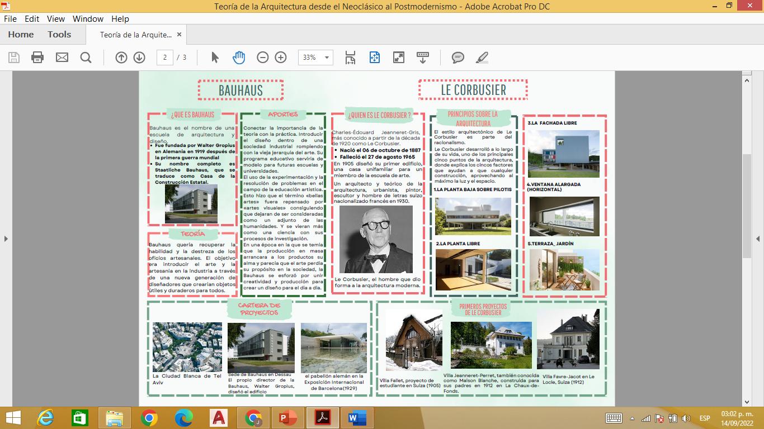This screenshot has height=429, width=764.
Task: Select the Highlight text pen tool
Action: pos(482,57)
